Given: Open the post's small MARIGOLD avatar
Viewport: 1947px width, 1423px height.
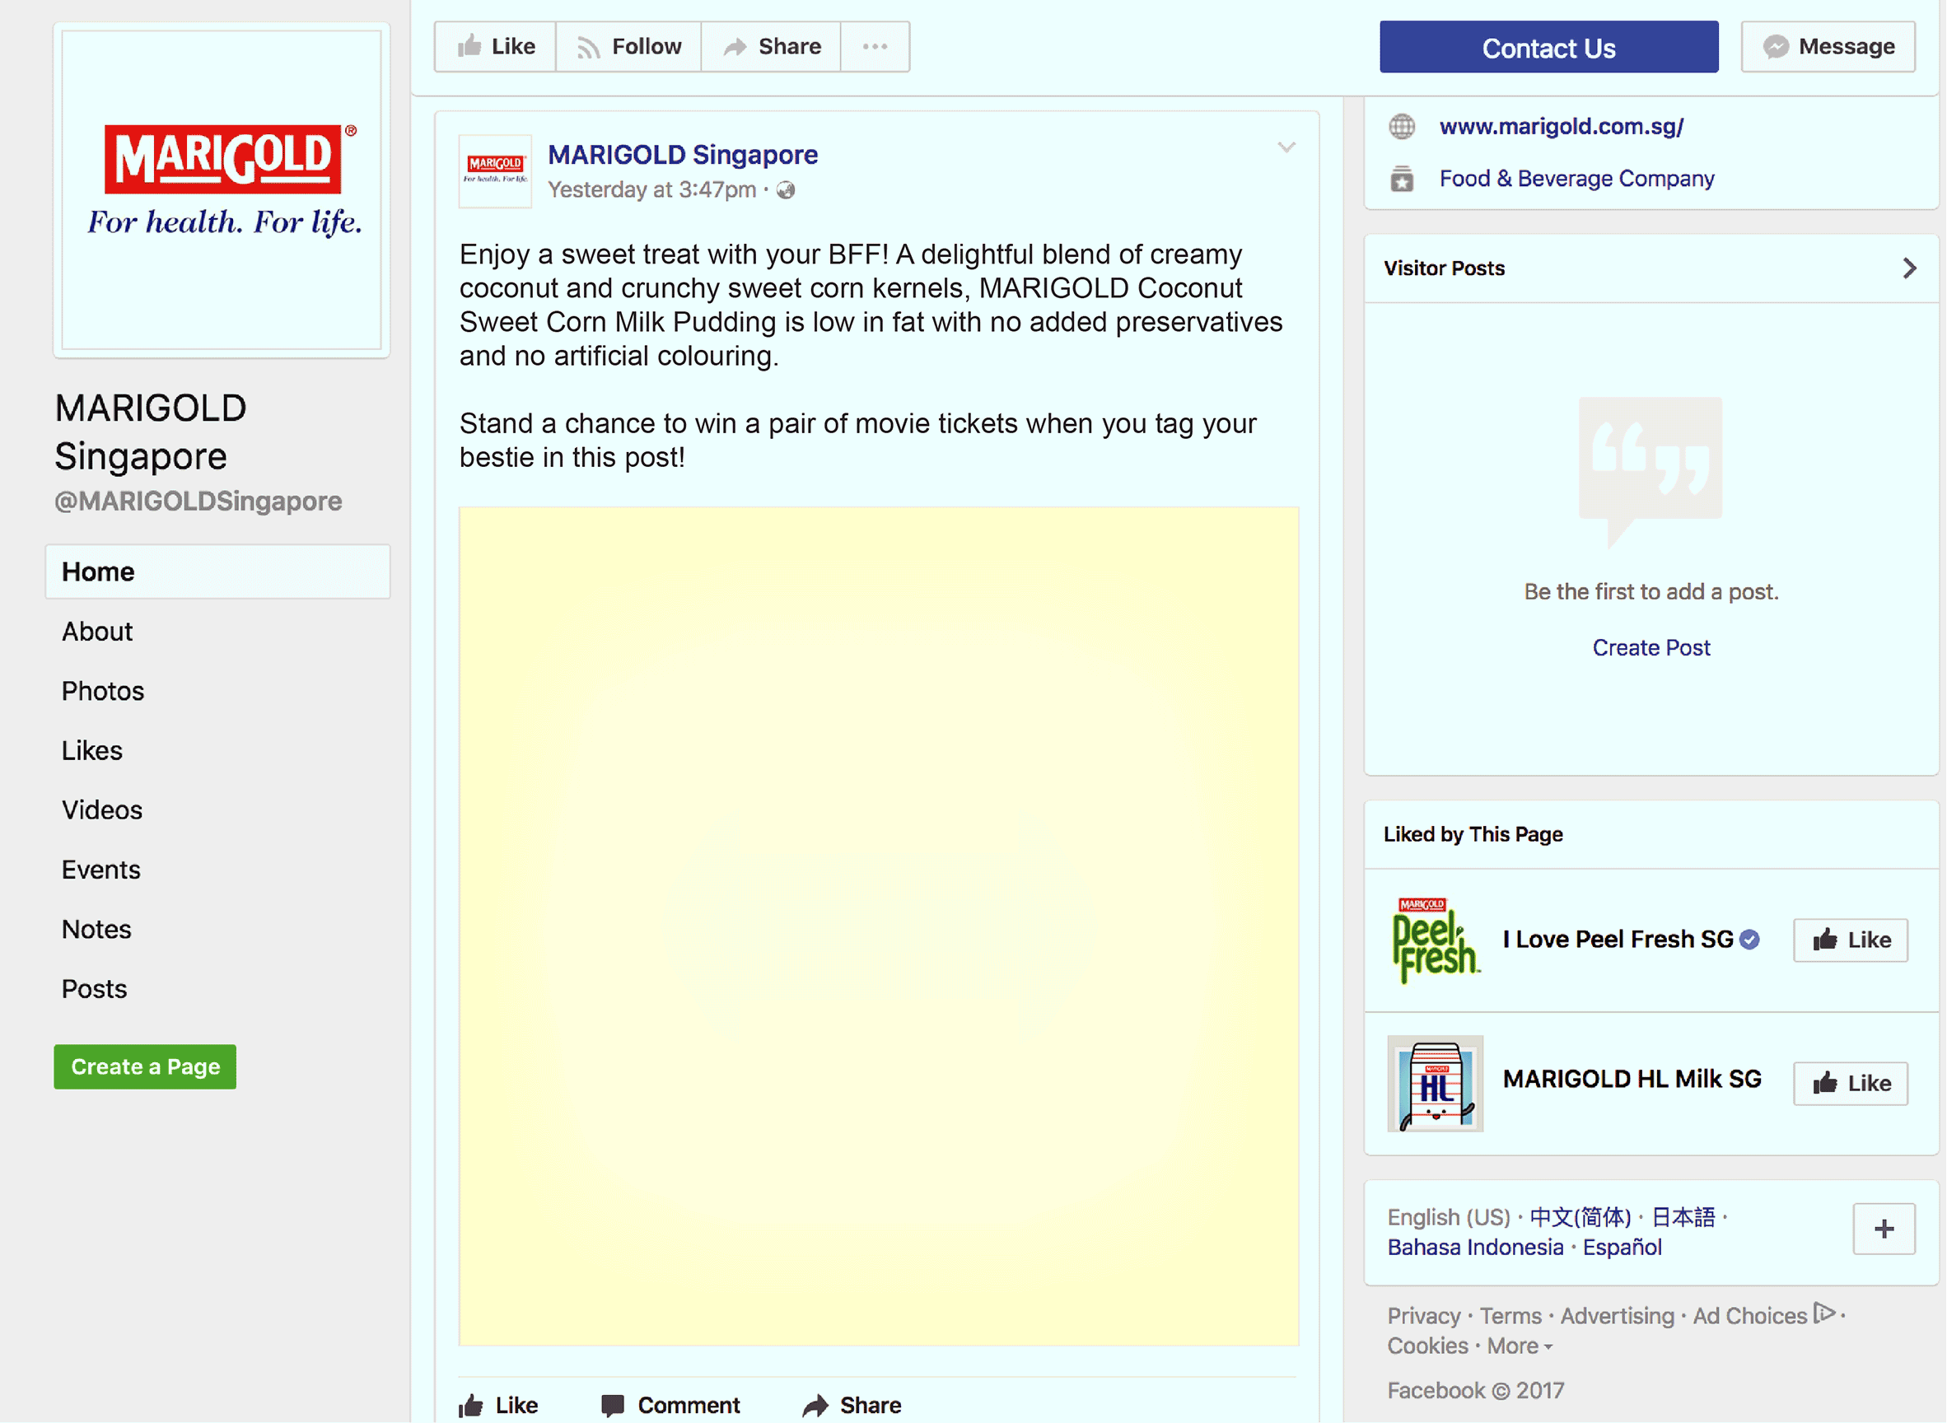Looking at the screenshot, I should click(495, 170).
